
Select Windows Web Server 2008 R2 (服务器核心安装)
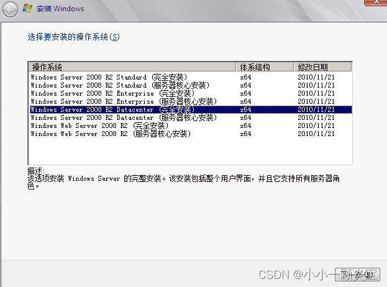[x=191, y=134]
